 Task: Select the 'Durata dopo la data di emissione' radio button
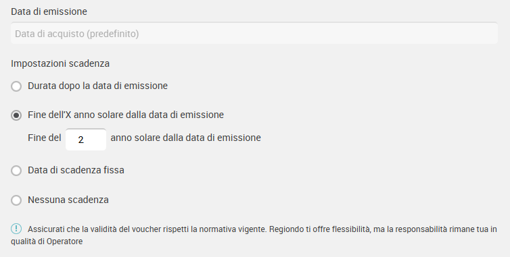click(16, 86)
